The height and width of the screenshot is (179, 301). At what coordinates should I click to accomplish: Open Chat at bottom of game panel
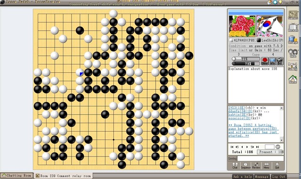(235, 165)
